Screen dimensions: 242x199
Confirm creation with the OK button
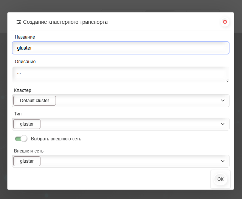click(220, 179)
